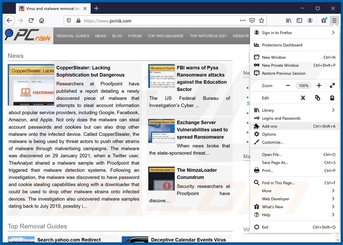Select Add-ons from the menu
Screen dimensions: 343x245
tap(270, 127)
